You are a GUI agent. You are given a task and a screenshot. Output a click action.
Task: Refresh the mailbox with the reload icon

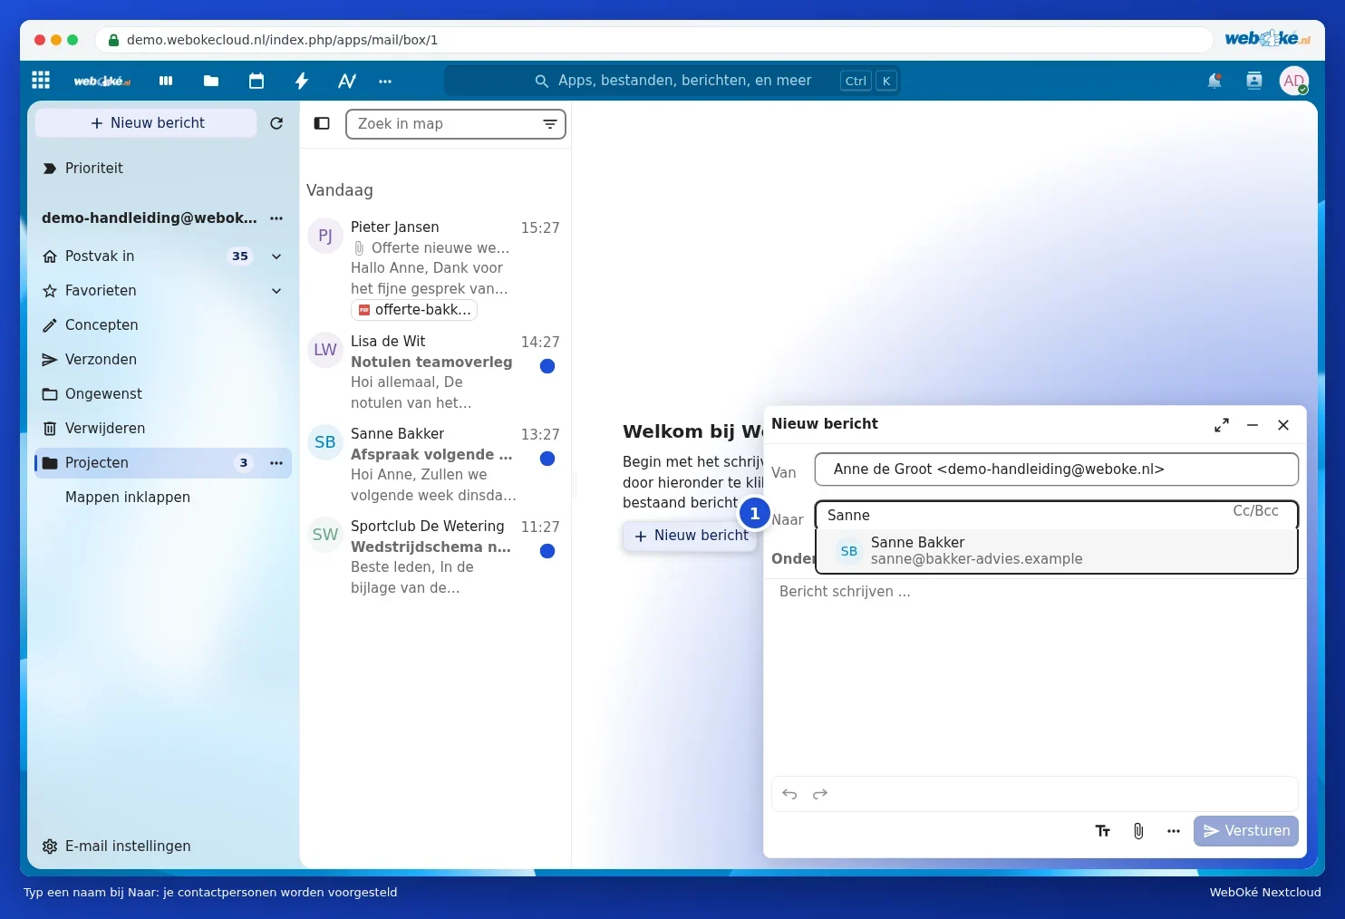pos(276,123)
